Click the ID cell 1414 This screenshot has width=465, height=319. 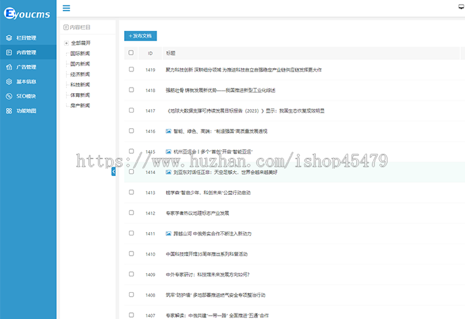tap(151, 172)
